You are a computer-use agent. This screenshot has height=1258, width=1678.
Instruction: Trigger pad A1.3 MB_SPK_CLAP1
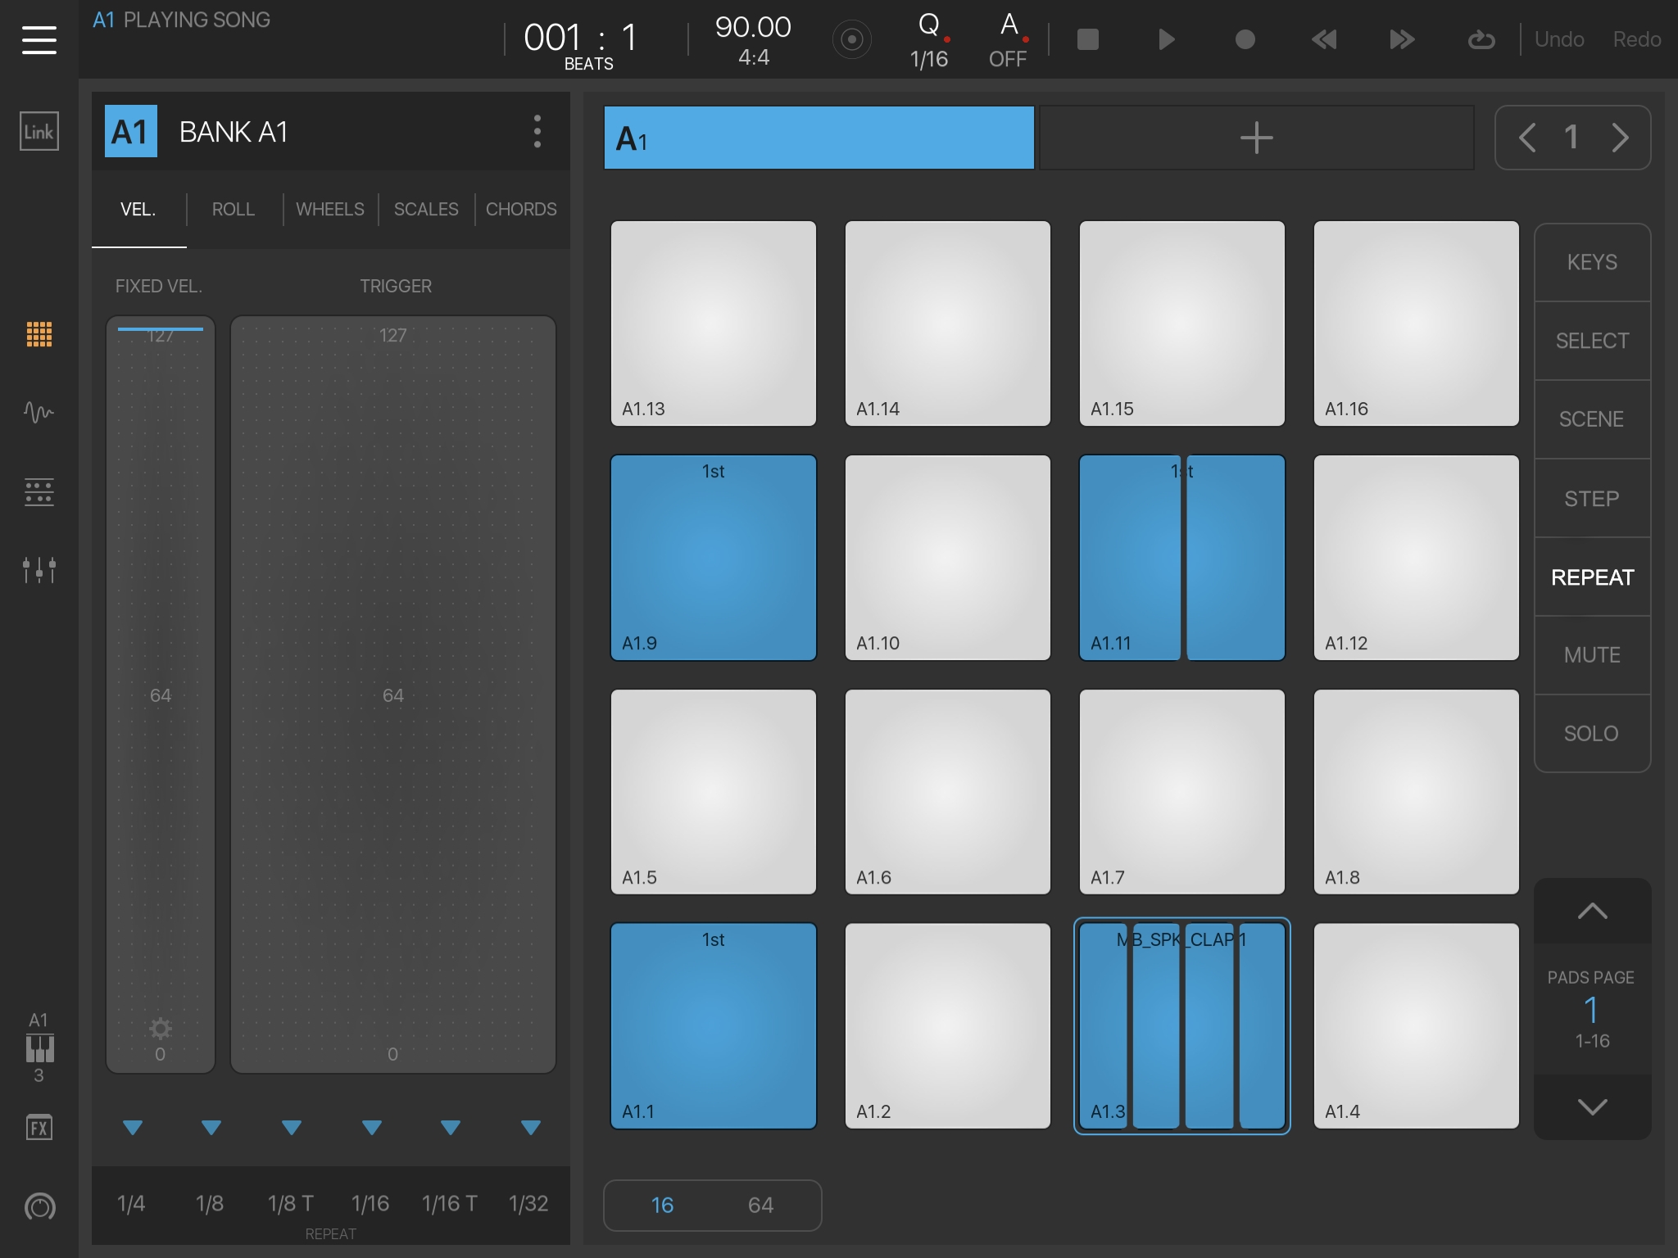tap(1182, 1026)
